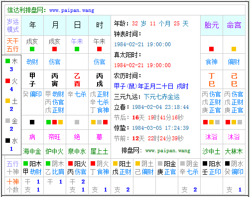Click the yellow square beside 阳土
Screen dimensions: 250x197
tap(115, 164)
